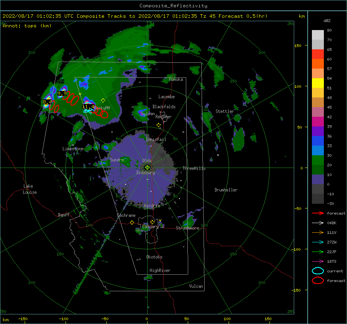Click the HighRiver label

click(x=160, y=270)
